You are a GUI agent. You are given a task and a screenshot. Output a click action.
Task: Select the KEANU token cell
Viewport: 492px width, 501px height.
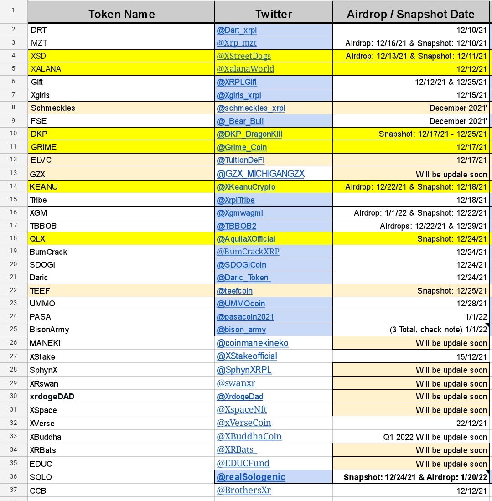coord(121,186)
